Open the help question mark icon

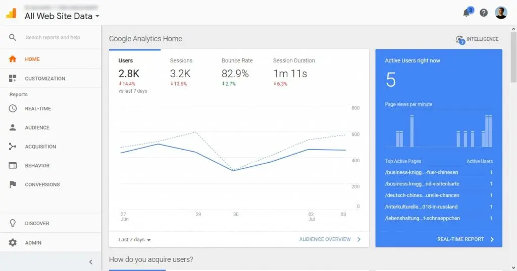pos(484,13)
